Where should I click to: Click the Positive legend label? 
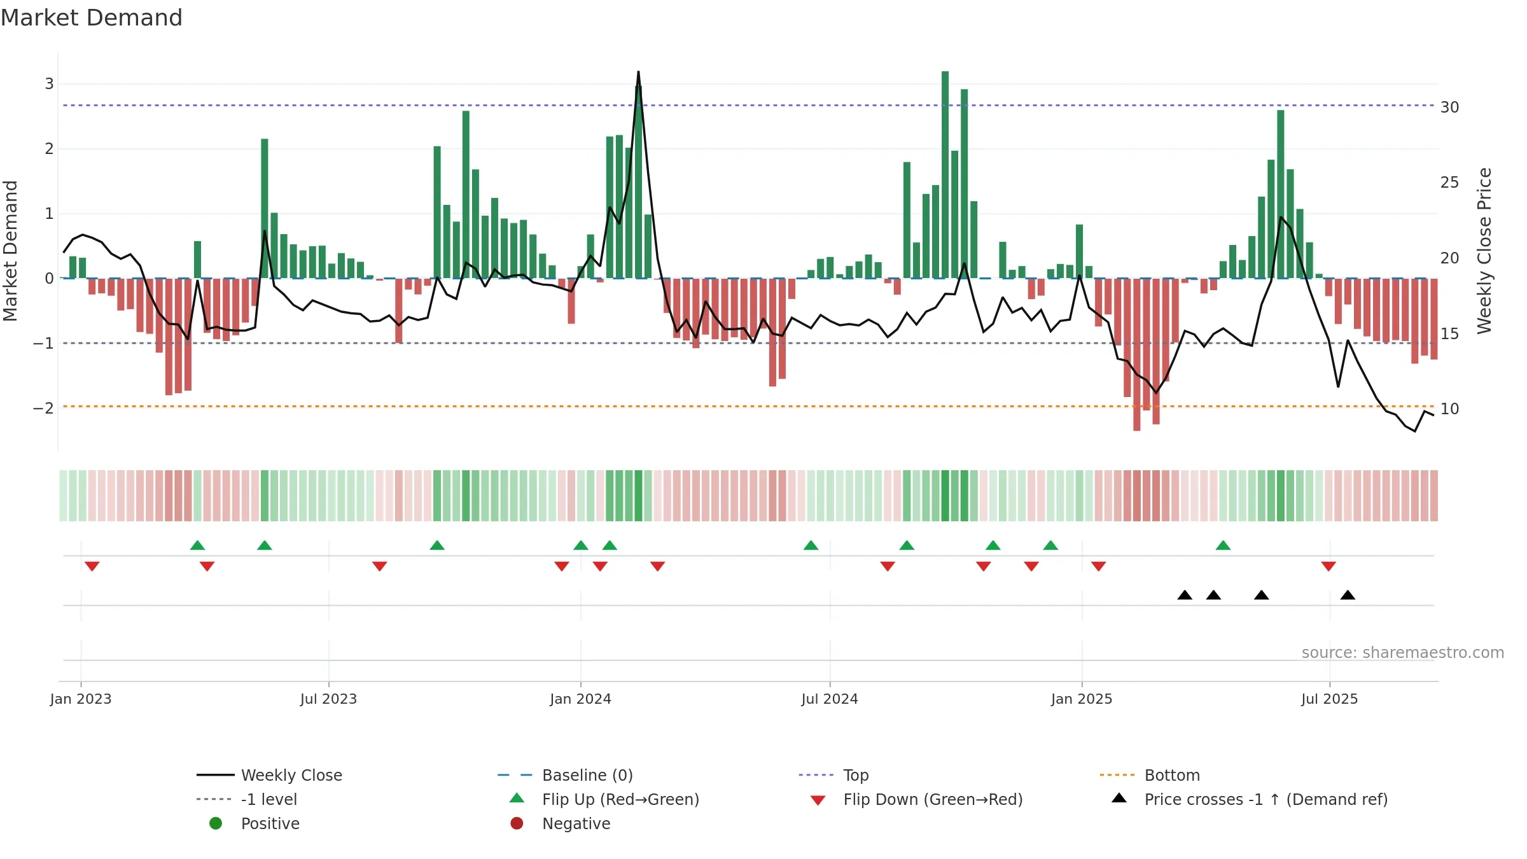[x=270, y=823]
